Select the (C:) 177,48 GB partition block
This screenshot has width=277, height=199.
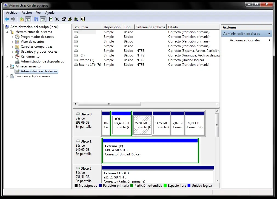coord(121,123)
